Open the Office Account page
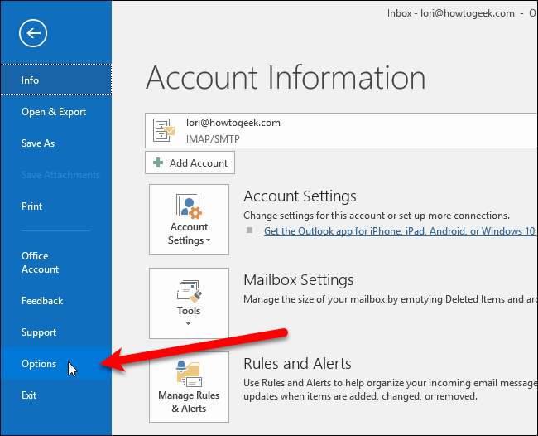The height and width of the screenshot is (436, 538). click(41, 263)
